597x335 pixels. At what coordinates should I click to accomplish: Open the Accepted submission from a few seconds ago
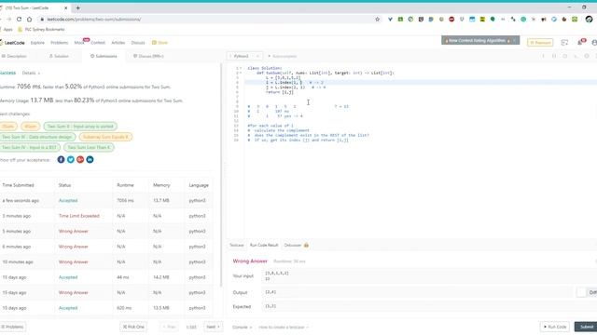[68, 201]
